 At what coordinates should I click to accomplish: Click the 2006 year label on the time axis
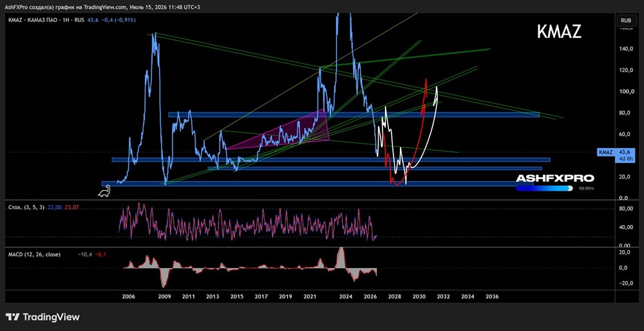coord(129,296)
